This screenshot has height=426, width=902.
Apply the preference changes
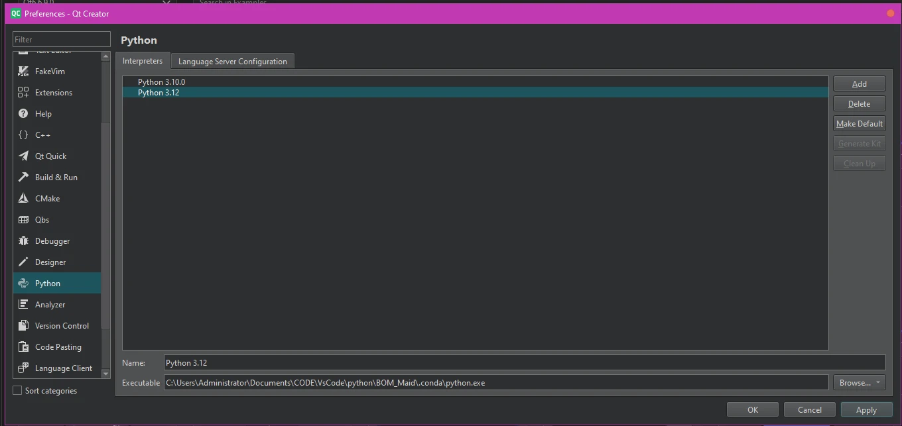tap(866, 410)
